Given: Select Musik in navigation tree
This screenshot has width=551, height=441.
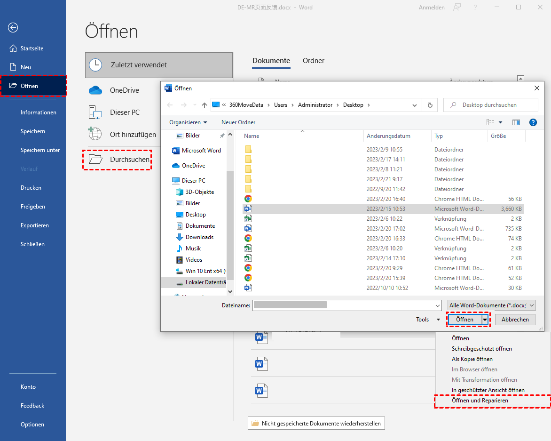Looking at the screenshot, I should pos(189,249).
